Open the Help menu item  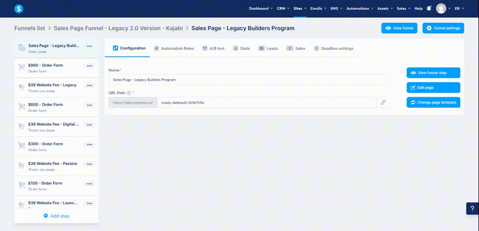(x=419, y=8)
